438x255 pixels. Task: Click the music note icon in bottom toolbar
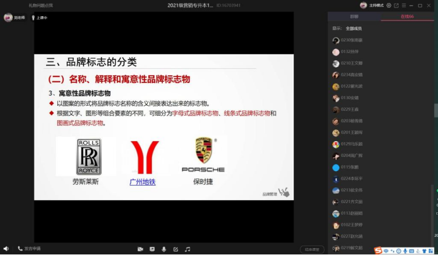coord(187,249)
